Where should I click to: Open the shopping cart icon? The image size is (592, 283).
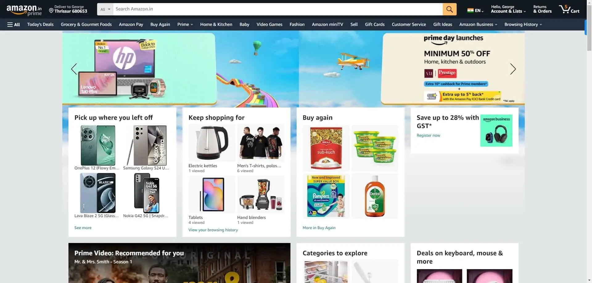(569, 9)
